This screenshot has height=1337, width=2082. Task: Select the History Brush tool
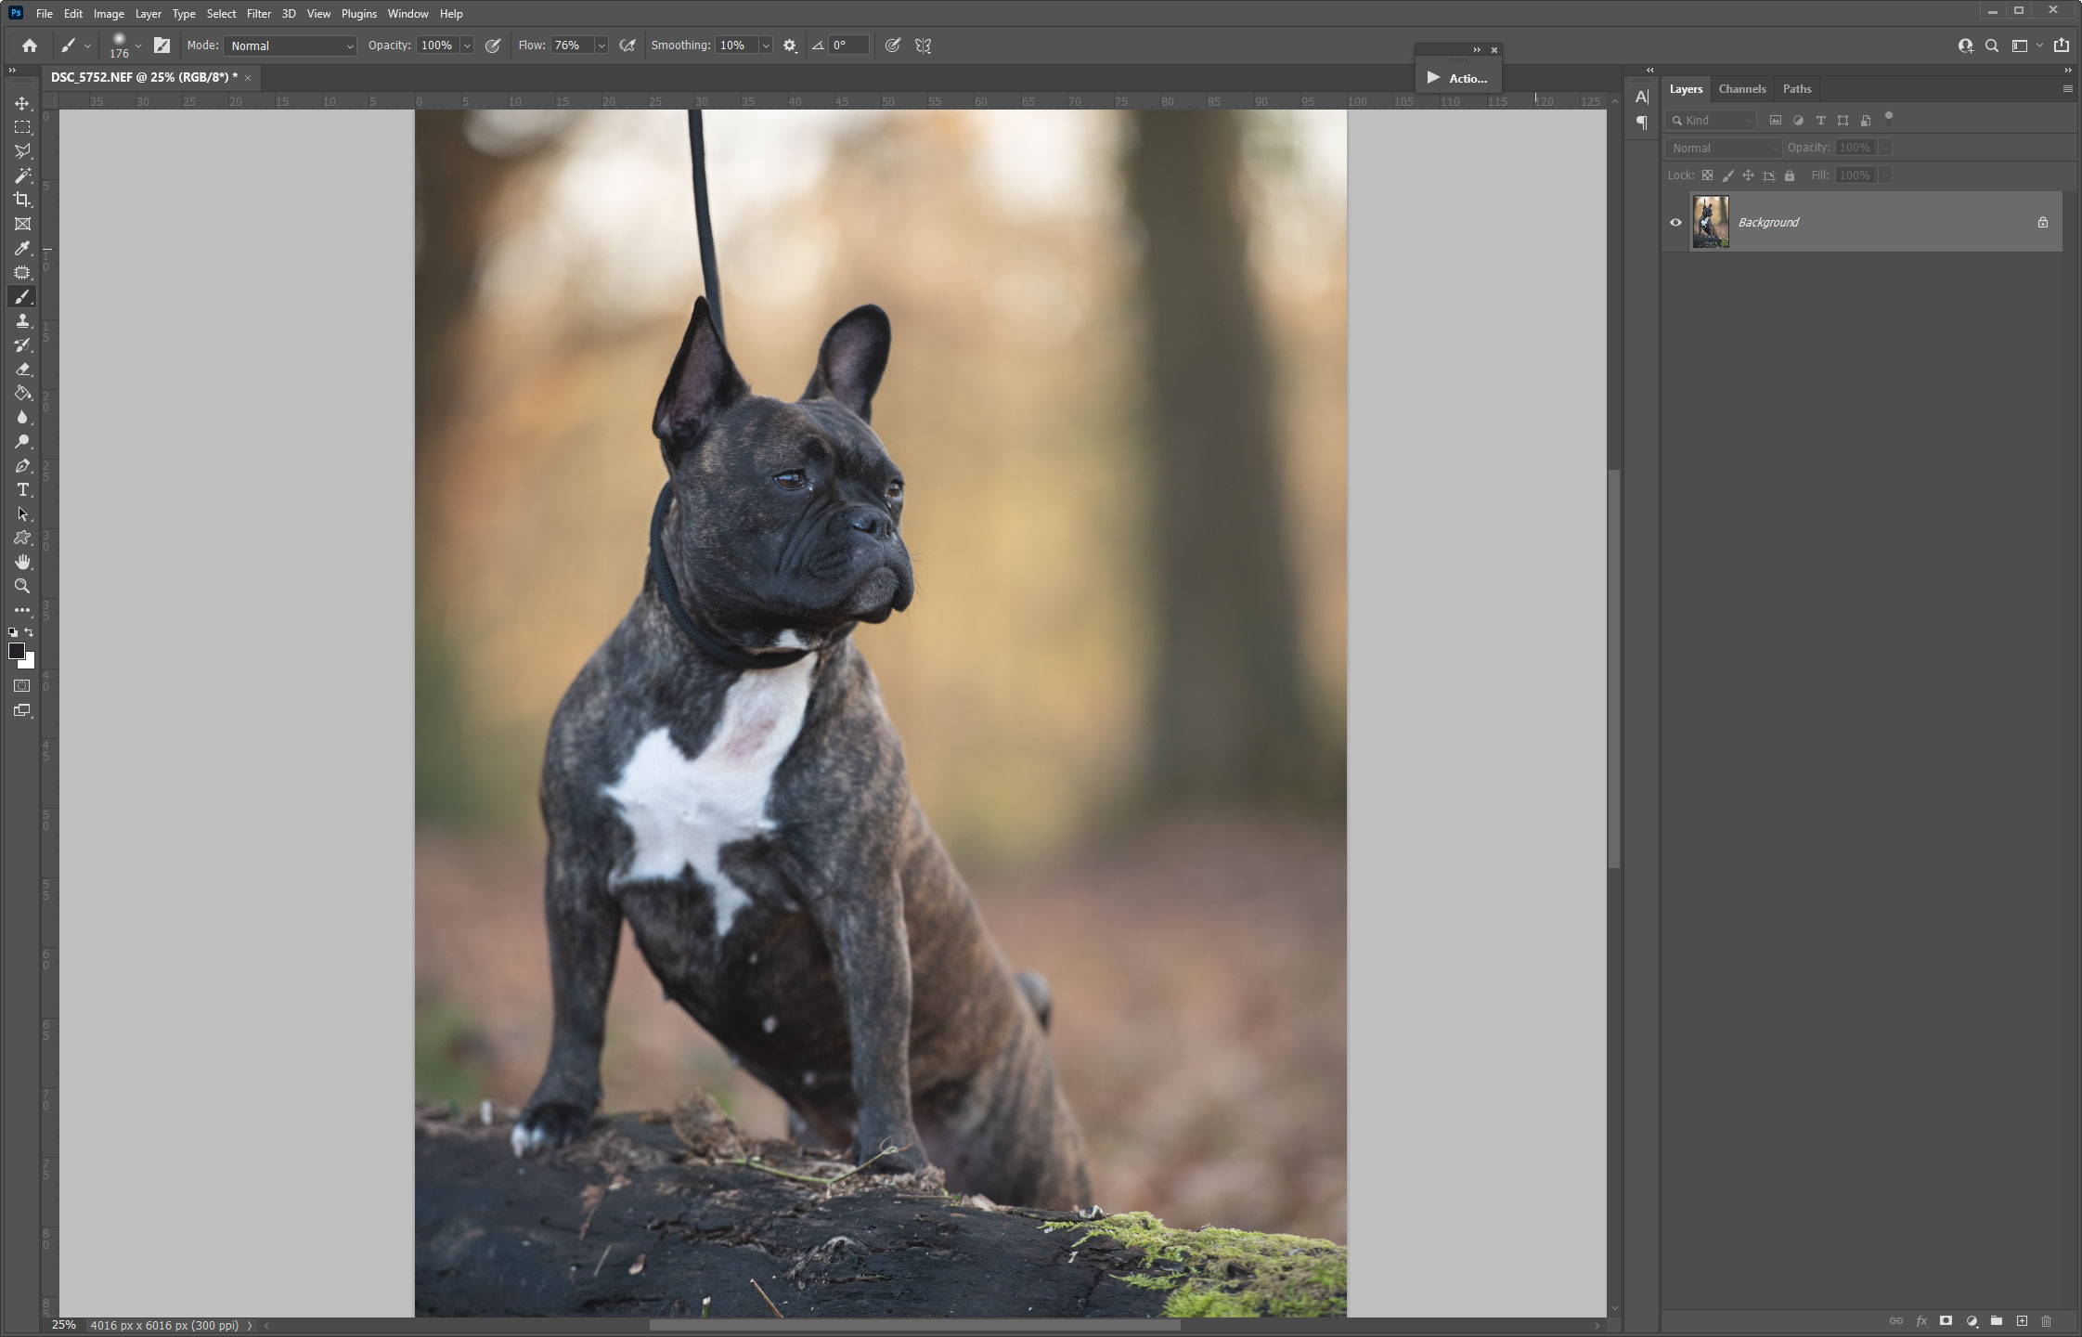(22, 344)
